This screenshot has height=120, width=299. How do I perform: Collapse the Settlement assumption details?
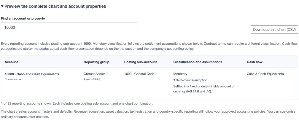click(190, 80)
